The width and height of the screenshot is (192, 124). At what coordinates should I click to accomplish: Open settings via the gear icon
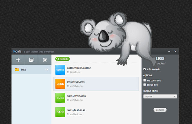click(45, 60)
